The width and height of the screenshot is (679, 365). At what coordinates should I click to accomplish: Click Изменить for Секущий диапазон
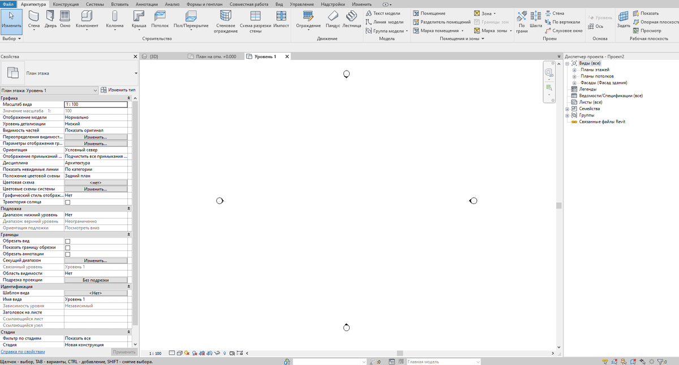[x=96, y=260]
